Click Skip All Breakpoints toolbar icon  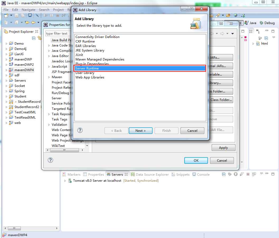click(37, 16)
